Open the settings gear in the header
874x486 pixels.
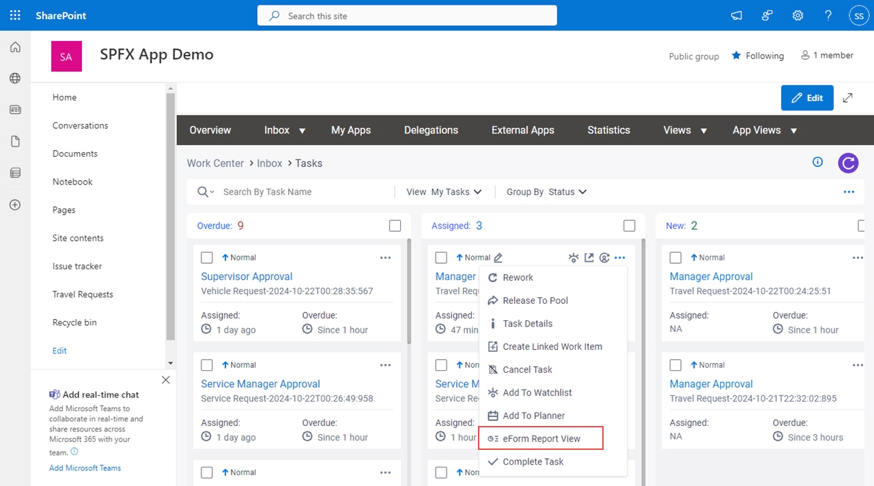[x=798, y=15]
